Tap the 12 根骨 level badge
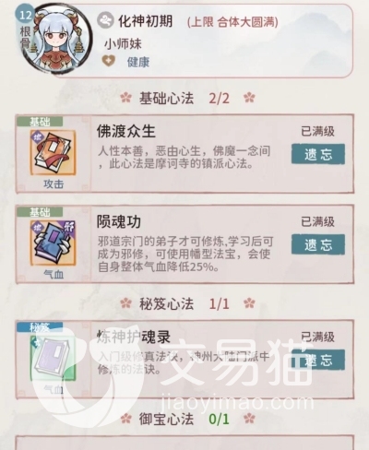Screen dimensions: 369x450 (26, 30)
